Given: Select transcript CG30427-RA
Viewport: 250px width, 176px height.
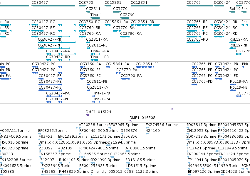Looking at the screenshot, I should click(x=61, y=54).
